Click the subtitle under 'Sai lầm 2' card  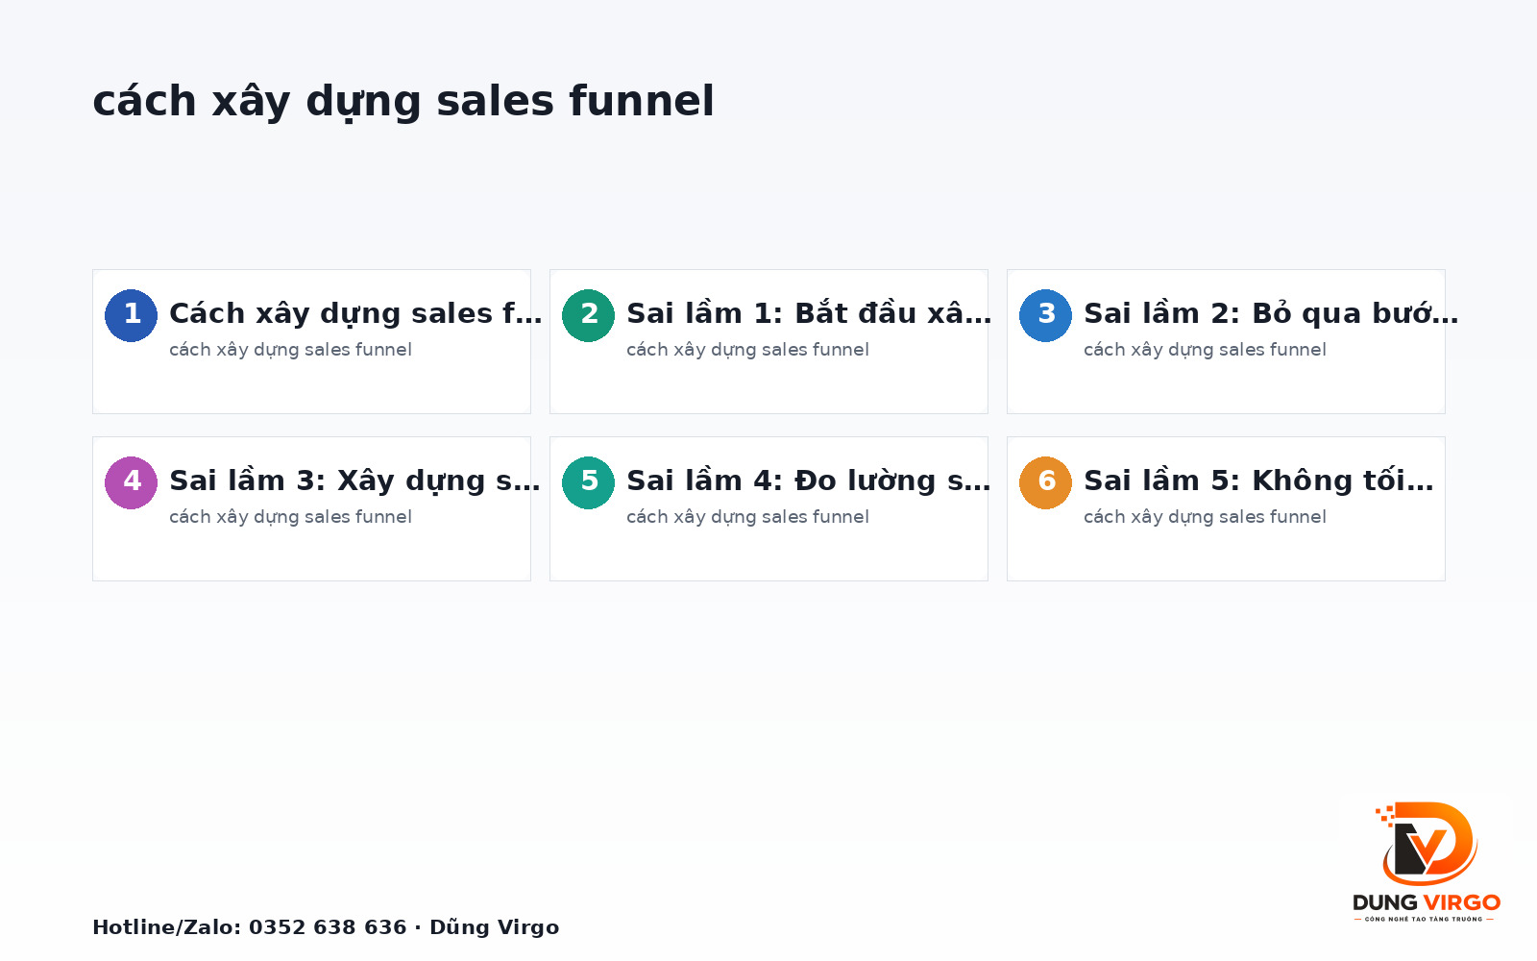tap(1205, 350)
